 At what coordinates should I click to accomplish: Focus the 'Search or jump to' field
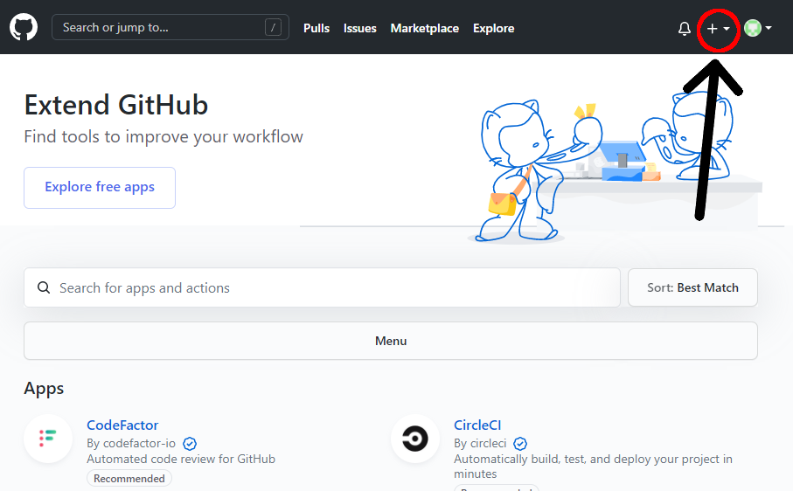[170, 27]
